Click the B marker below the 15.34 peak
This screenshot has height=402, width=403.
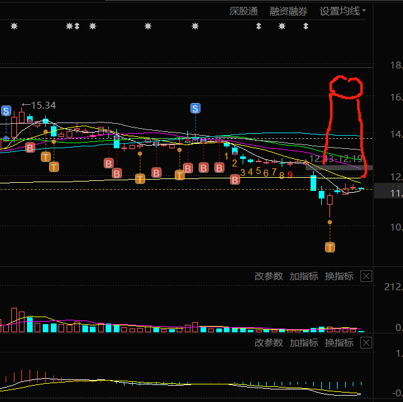click(x=30, y=148)
